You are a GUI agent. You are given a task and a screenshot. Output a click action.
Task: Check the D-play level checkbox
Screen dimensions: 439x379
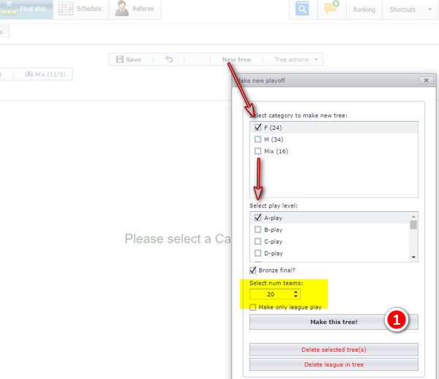258,253
